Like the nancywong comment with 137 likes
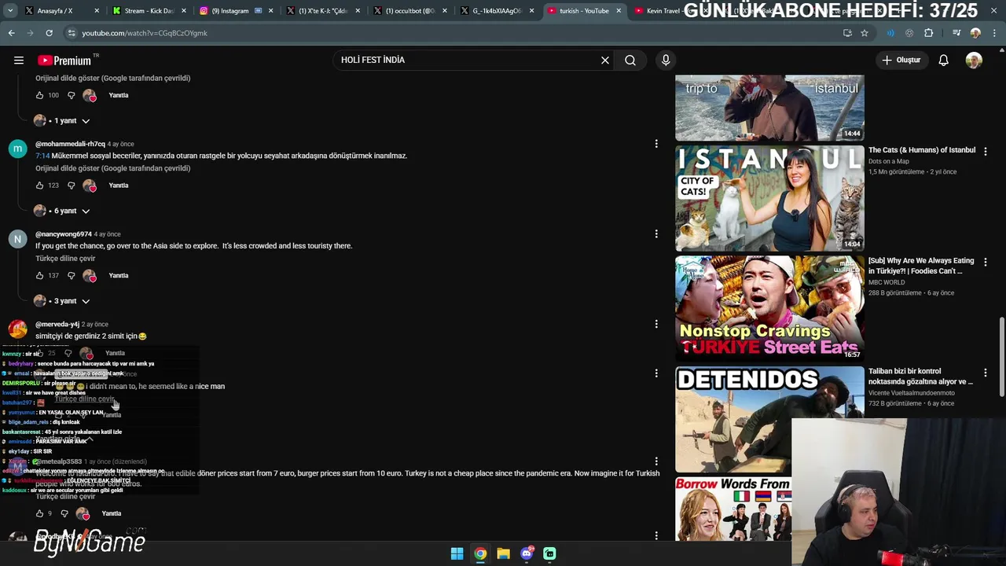 click(x=39, y=276)
